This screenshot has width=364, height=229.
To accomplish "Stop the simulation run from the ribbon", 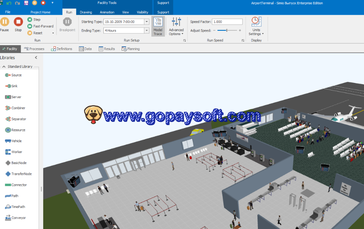I will 18,24.
